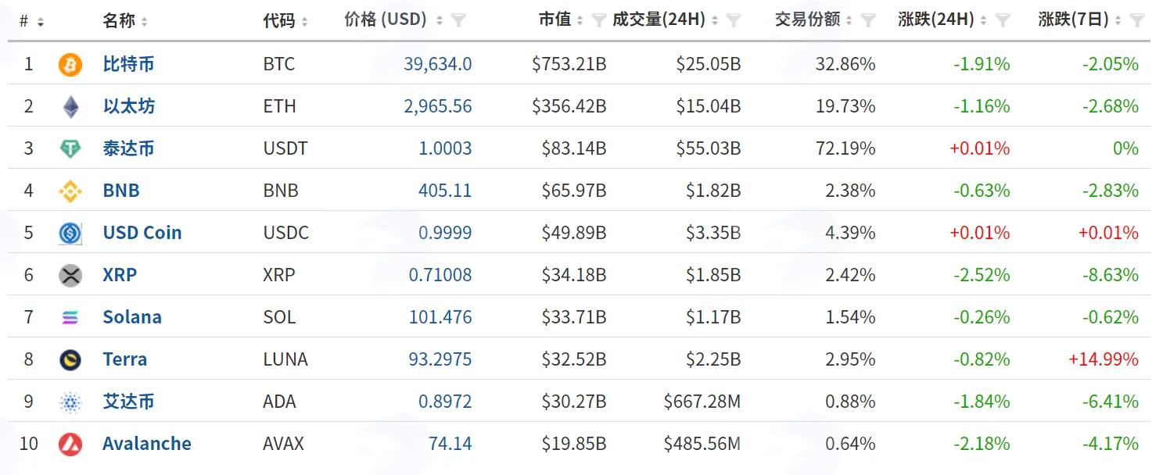Click the 名称 column header
This screenshot has width=1163, height=475.
pyautogui.click(x=120, y=21)
